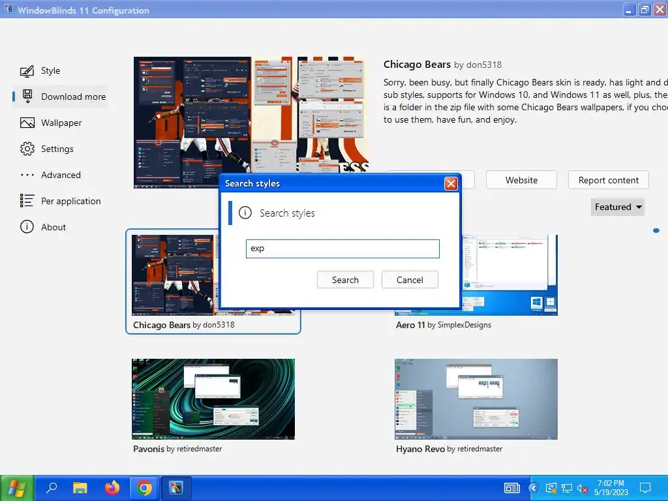
Task: Click the Aero 11 by SimplexDesigns caption
Action: 444,325
